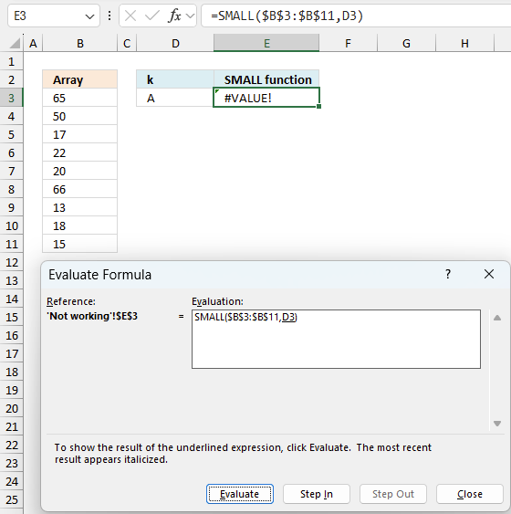
Task: Select column A header
Action: point(33,43)
